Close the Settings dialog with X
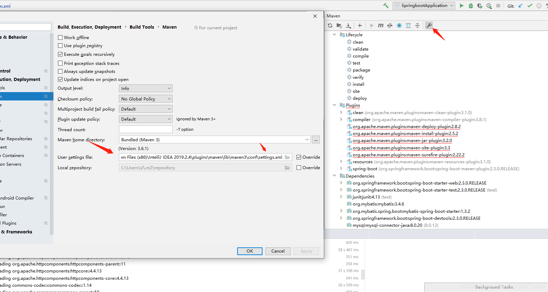The height and width of the screenshot is (292, 548). pyautogui.click(x=315, y=16)
